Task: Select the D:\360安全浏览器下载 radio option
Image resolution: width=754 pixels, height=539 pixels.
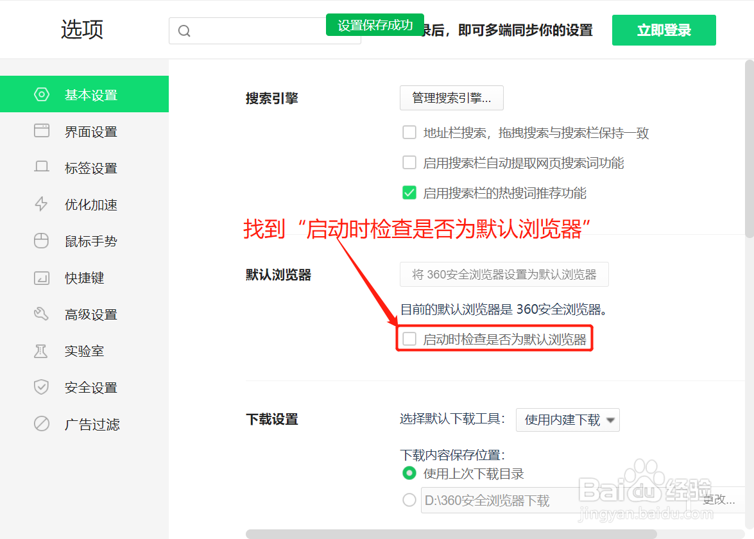Action: tap(409, 500)
